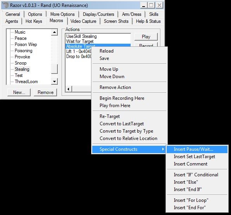
Task: Select Begin Recording Here
Action: [x=129, y=98]
